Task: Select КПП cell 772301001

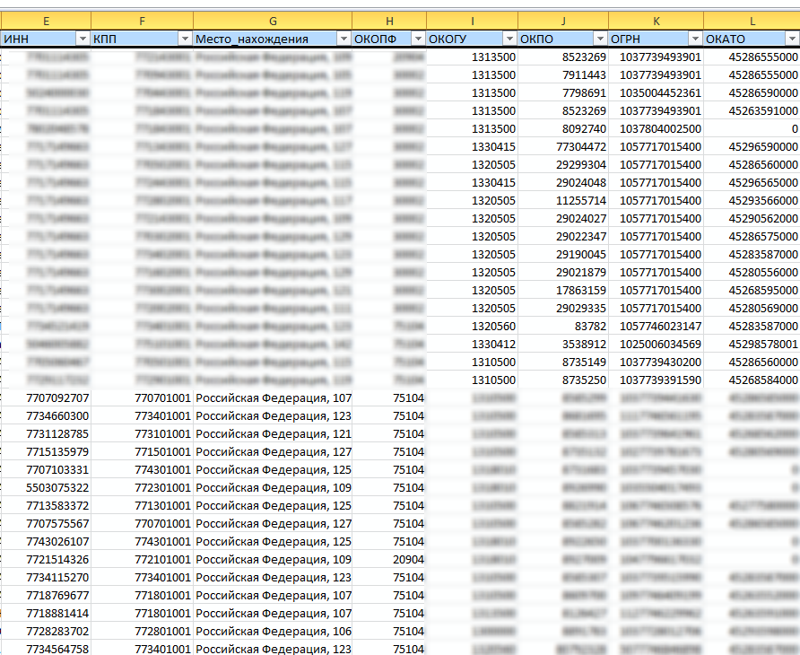Action: [142, 488]
